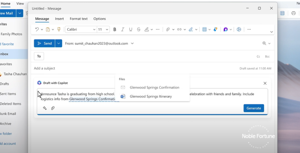Screen dimensions: 300x153
Task: Click the Attach file paperclip in toolbar
Action: [x=168, y=29]
